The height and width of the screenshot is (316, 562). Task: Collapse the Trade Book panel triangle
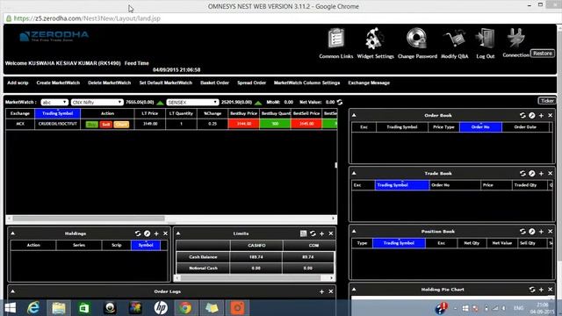(354, 173)
